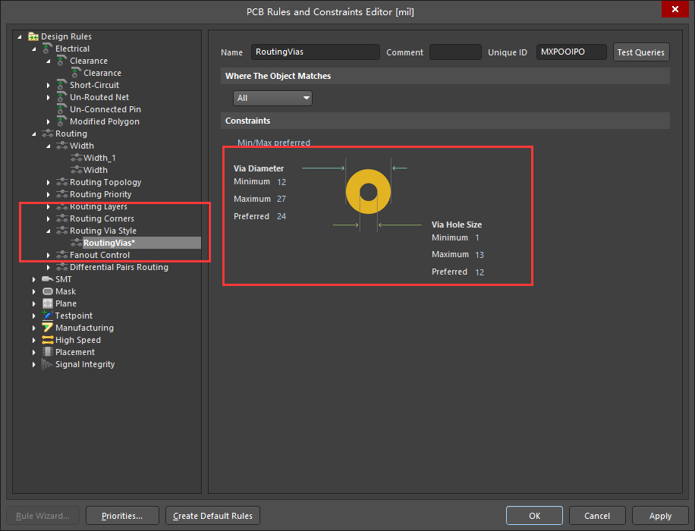Click the Signal Integrity category icon

click(x=48, y=364)
